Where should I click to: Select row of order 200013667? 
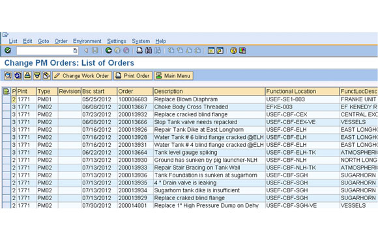[7, 107]
